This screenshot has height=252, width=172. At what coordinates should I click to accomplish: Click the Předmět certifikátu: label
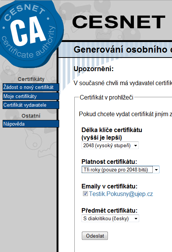(x=109, y=210)
